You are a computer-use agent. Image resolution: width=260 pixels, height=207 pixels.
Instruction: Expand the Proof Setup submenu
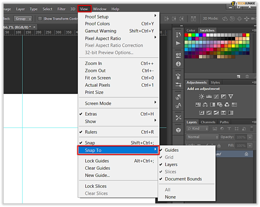[118, 17]
